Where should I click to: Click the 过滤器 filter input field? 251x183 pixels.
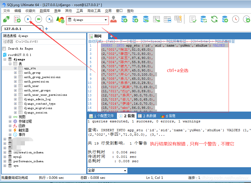[44, 42]
